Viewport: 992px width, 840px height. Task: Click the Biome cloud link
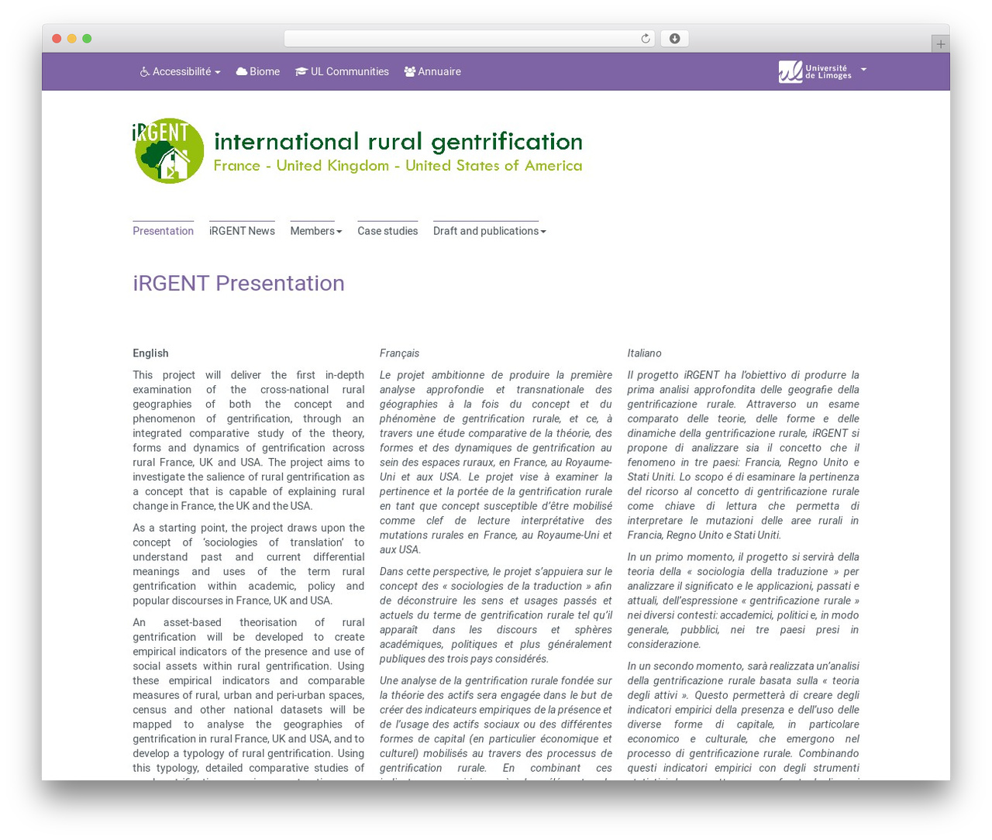[x=257, y=71]
